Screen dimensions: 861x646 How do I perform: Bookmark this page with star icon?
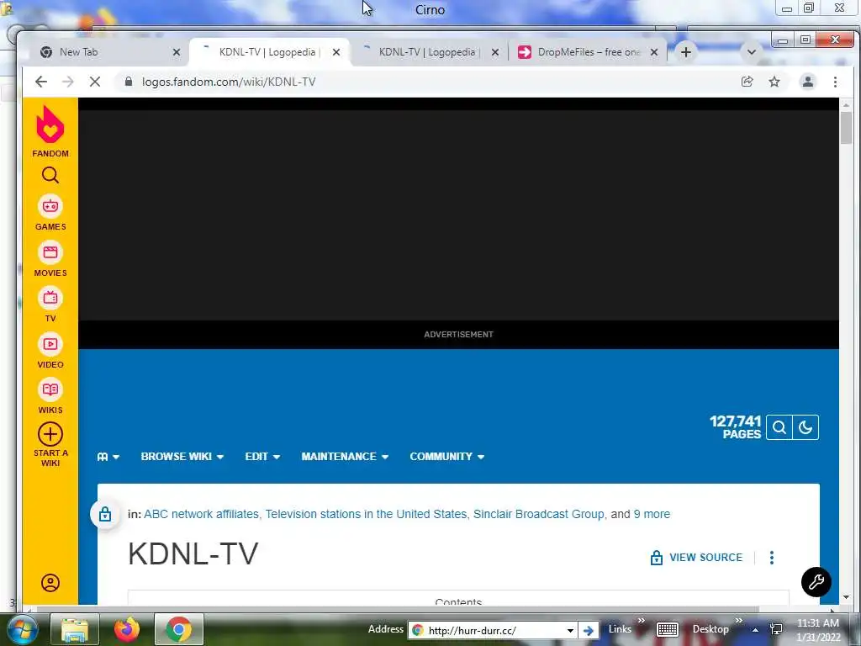(774, 82)
